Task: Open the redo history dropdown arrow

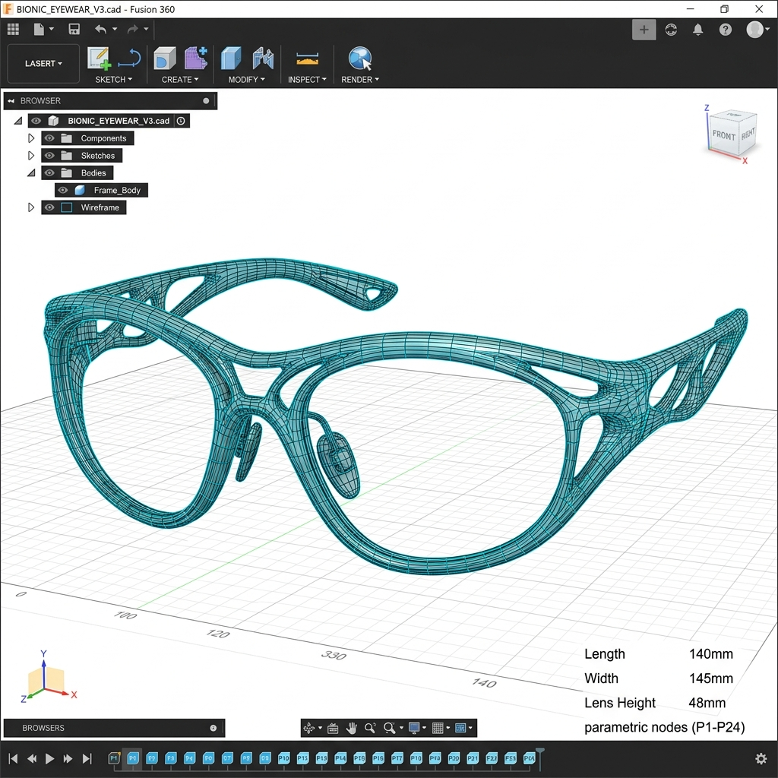Action: [146, 30]
